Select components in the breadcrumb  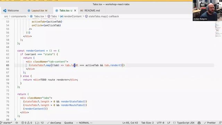pos(19,16)
